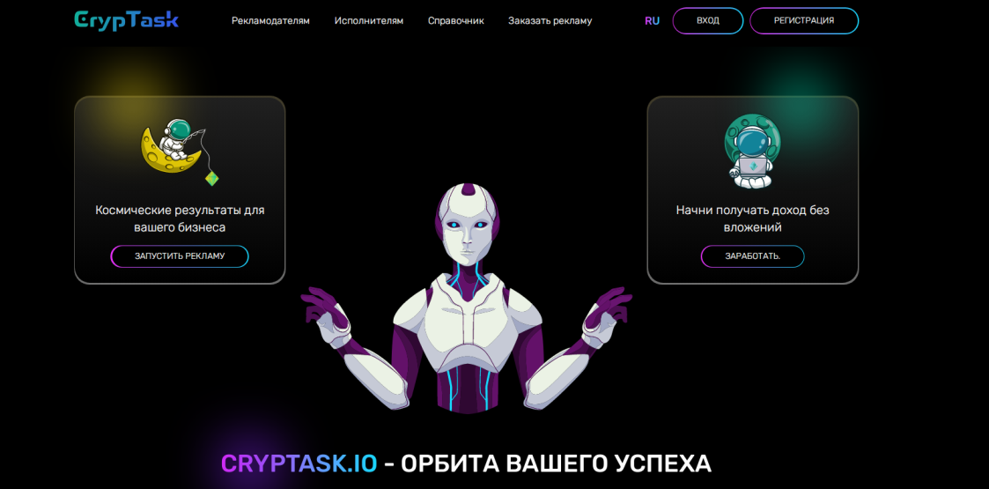Select Заказать рекламу in the navigation

pos(550,21)
